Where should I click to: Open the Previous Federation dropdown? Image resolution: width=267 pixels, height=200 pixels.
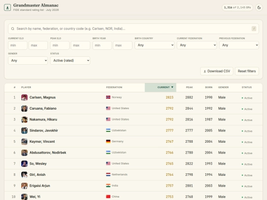pyautogui.click(x=239, y=45)
